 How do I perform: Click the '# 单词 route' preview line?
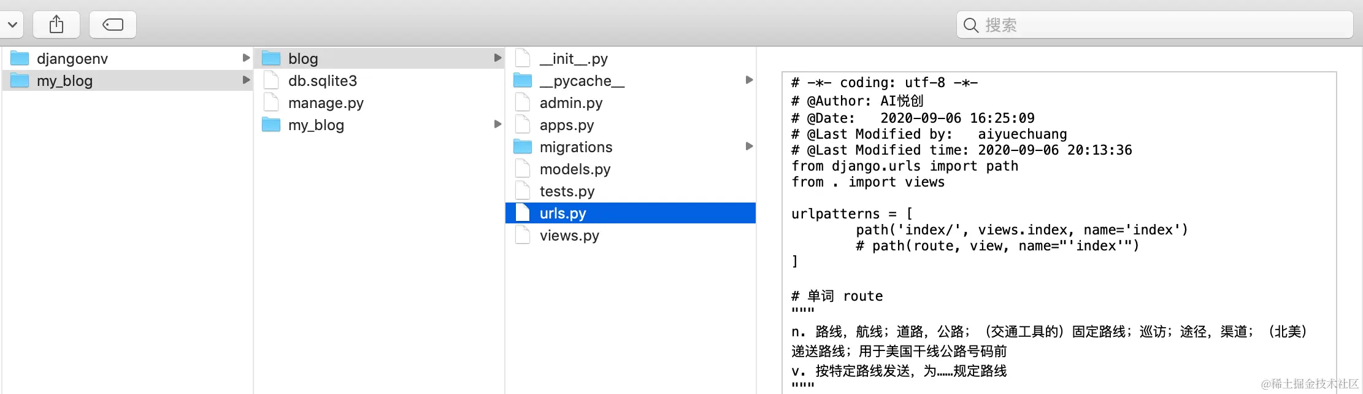[837, 296]
